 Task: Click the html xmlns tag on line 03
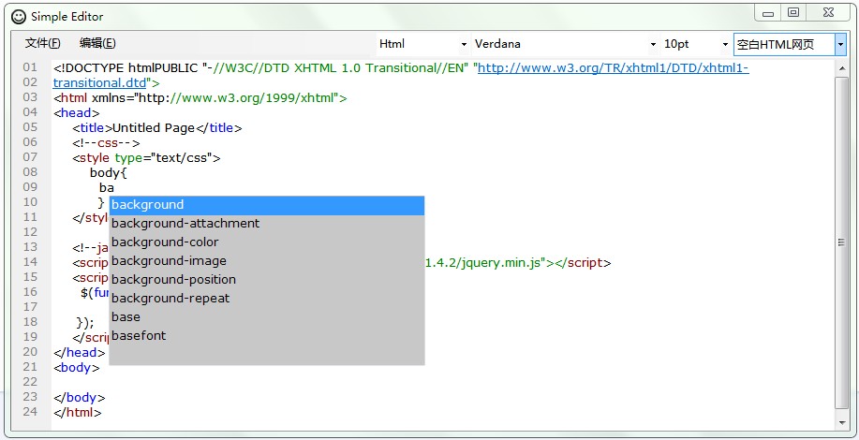200,98
